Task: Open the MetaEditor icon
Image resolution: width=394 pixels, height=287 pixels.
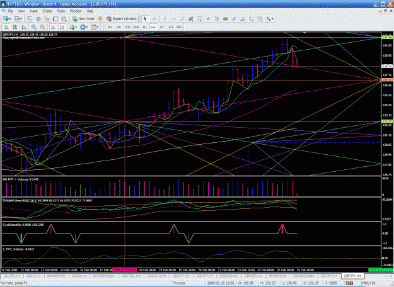Action: [100, 19]
